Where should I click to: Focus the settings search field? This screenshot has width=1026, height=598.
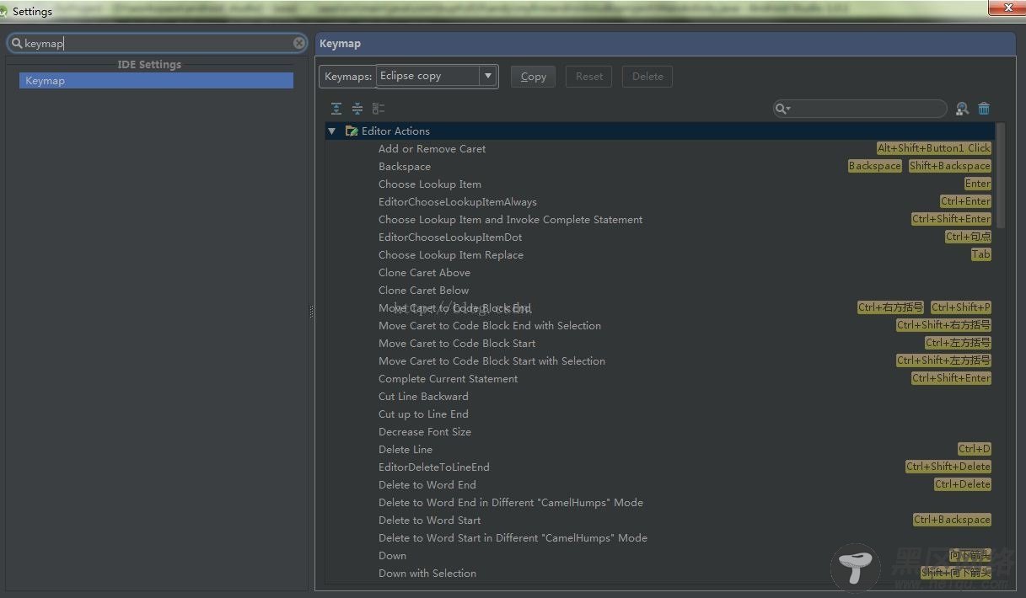(158, 43)
